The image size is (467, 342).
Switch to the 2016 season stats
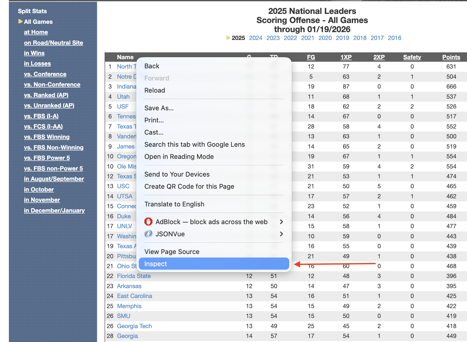[394, 38]
